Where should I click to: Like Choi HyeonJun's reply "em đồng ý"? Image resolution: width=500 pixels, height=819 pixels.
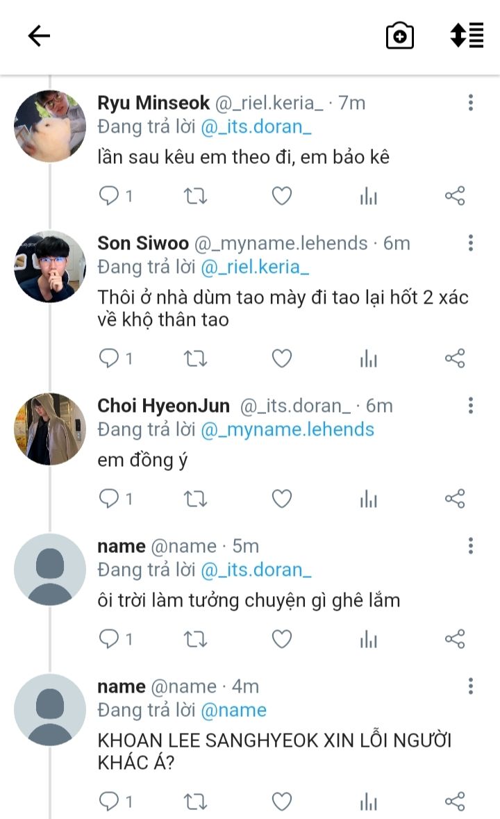pos(281,499)
